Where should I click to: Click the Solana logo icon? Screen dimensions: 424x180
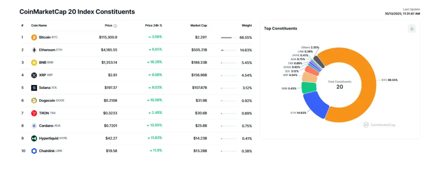(x=34, y=88)
